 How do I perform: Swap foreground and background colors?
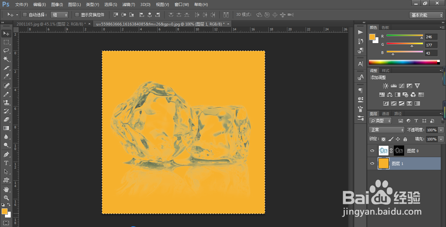point(9,205)
